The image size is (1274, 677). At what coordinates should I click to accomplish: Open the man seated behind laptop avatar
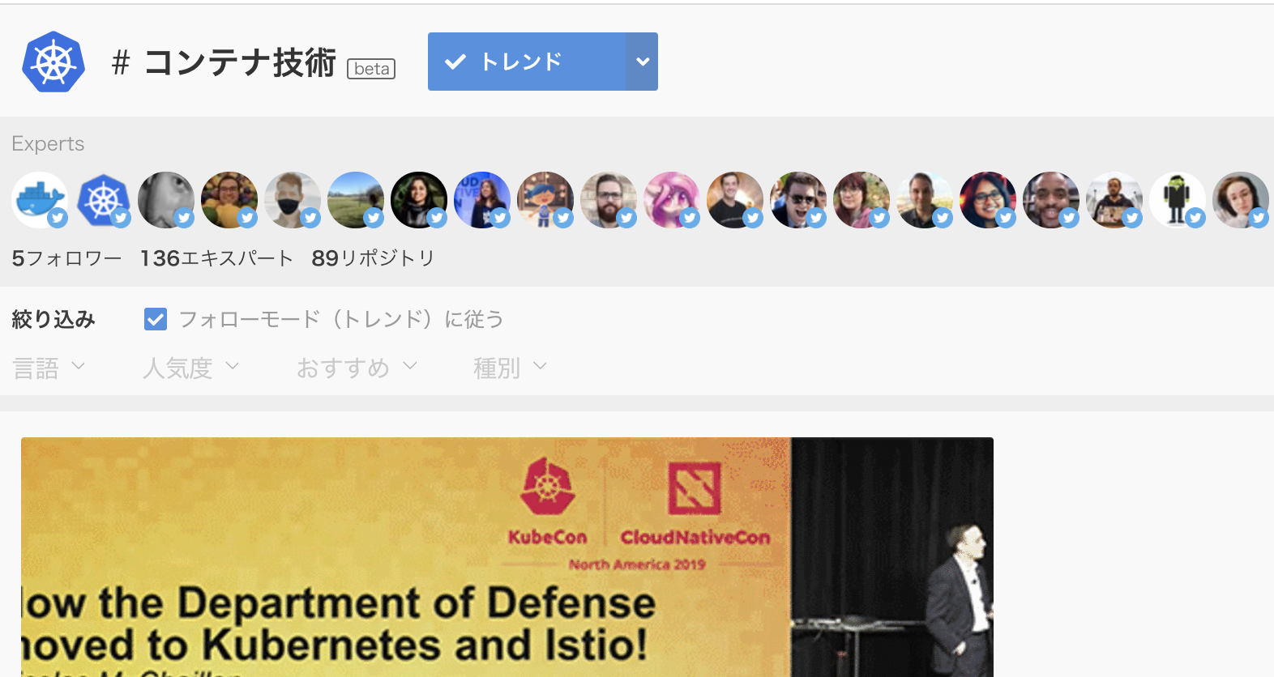pos(1114,200)
